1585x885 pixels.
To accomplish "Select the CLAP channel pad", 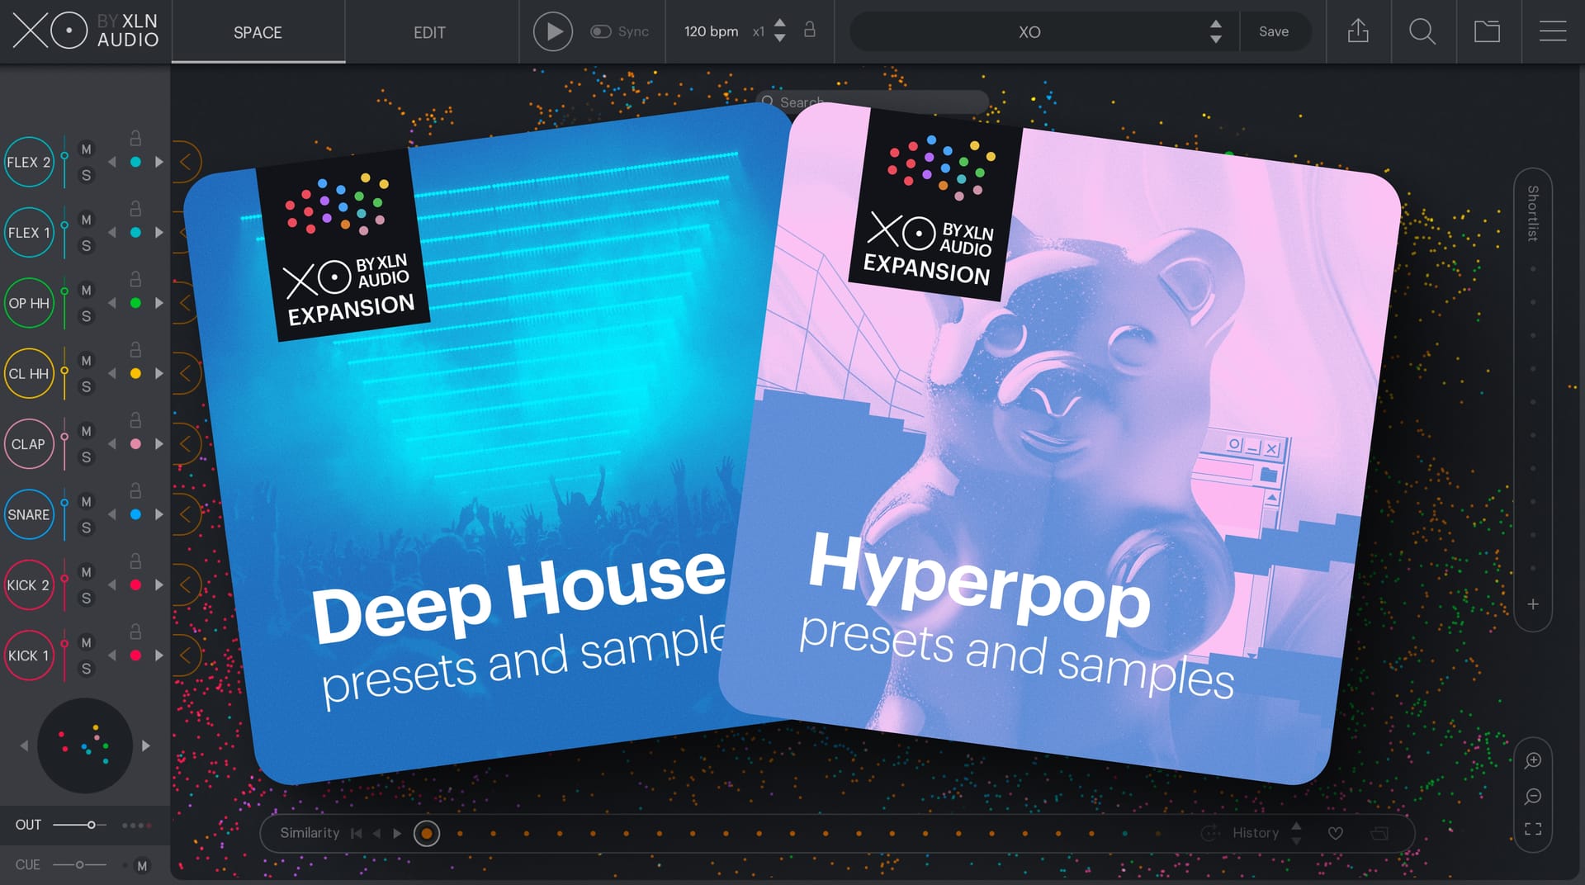I will click(x=29, y=444).
